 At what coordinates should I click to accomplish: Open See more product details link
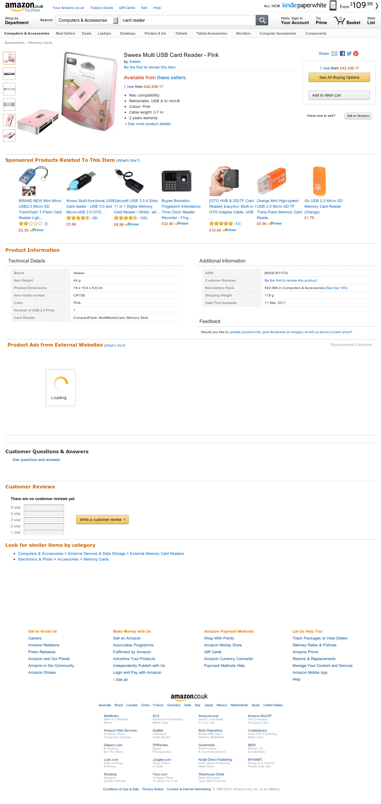coord(149,124)
